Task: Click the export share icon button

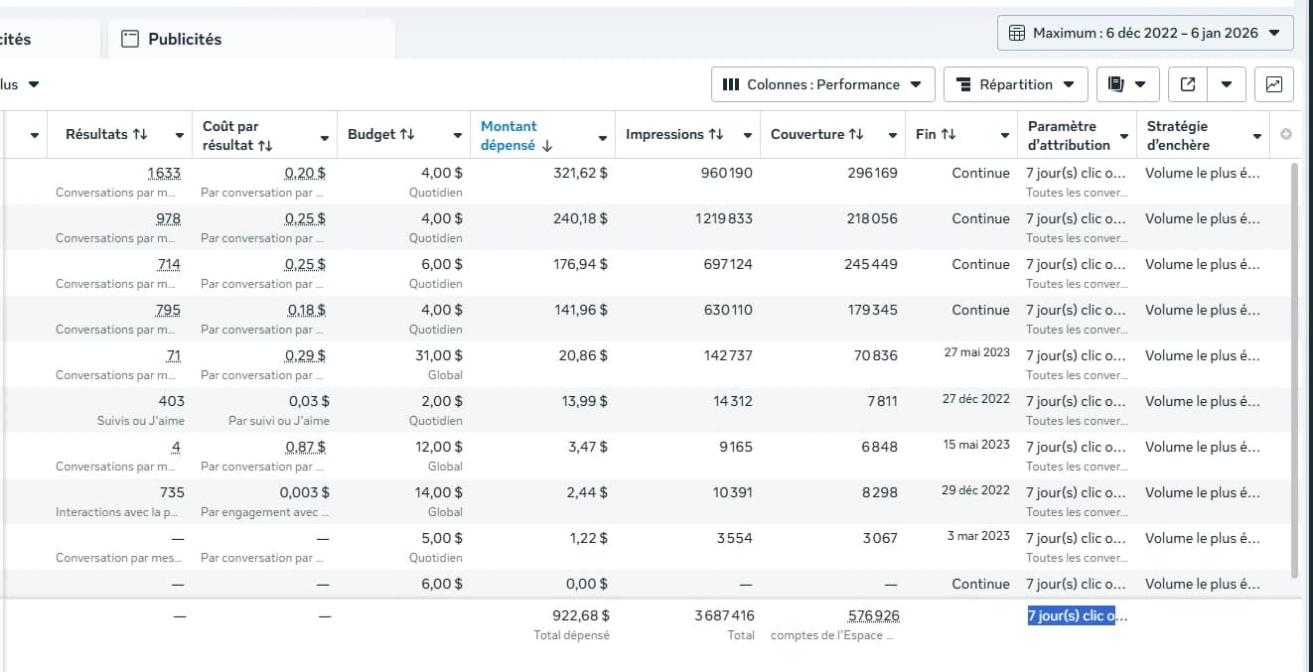Action: point(1188,84)
